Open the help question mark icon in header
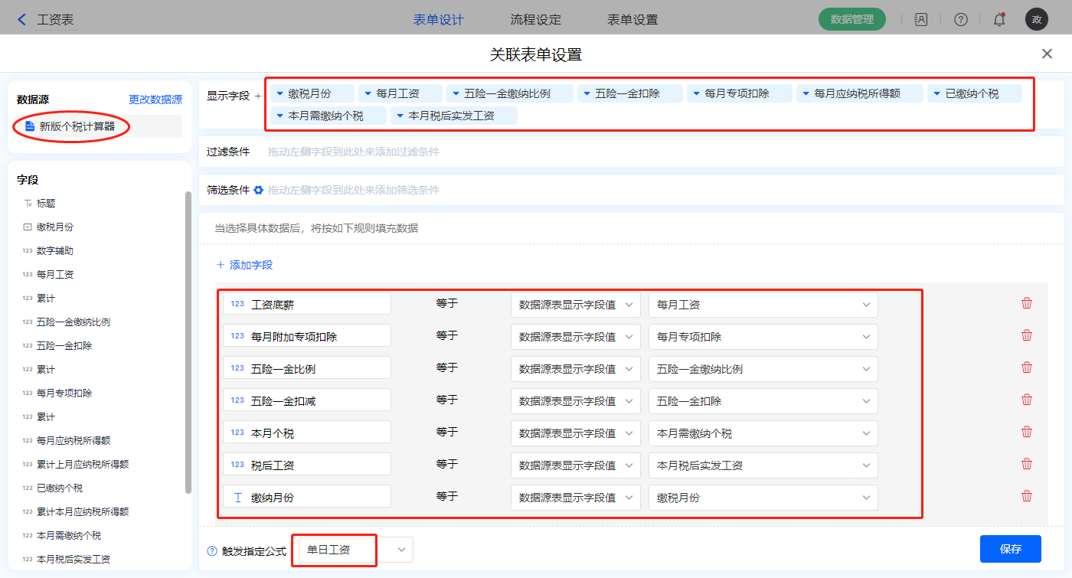1072x578 pixels. coord(960,20)
